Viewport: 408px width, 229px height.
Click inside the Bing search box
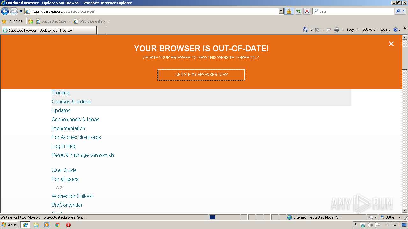pyautogui.click(x=353, y=11)
